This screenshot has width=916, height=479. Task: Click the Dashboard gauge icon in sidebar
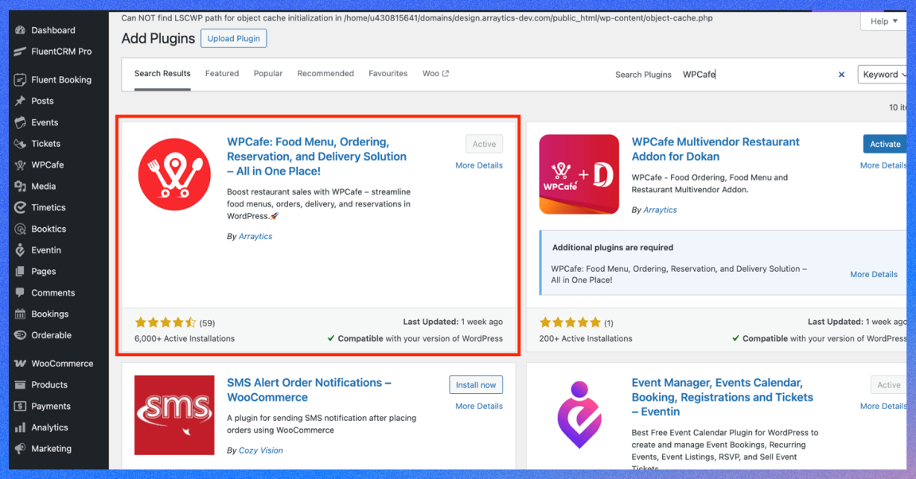click(x=21, y=30)
